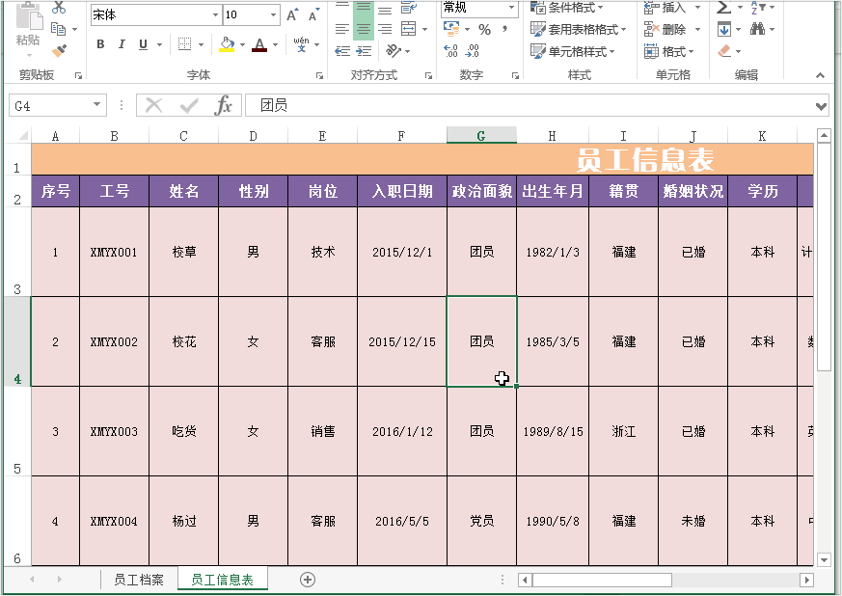Open Sort and Filter icon

tap(758, 8)
